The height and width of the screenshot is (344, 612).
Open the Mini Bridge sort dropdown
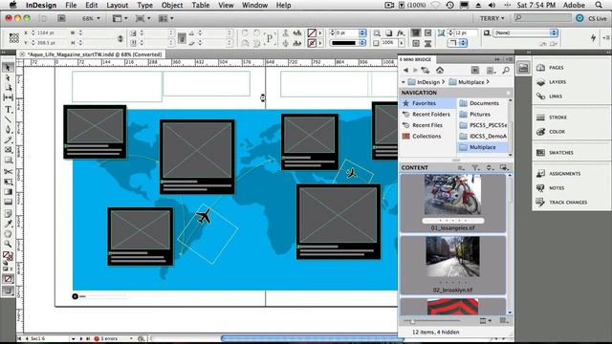(x=490, y=168)
